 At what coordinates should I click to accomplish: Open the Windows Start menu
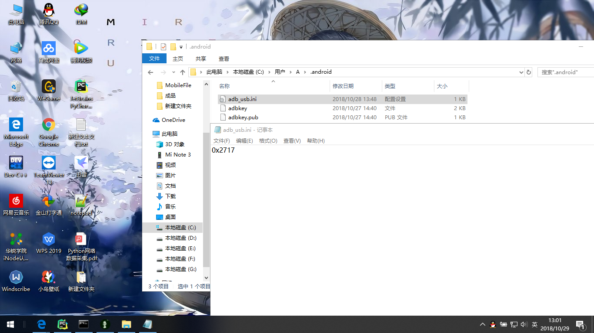click(10, 324)
